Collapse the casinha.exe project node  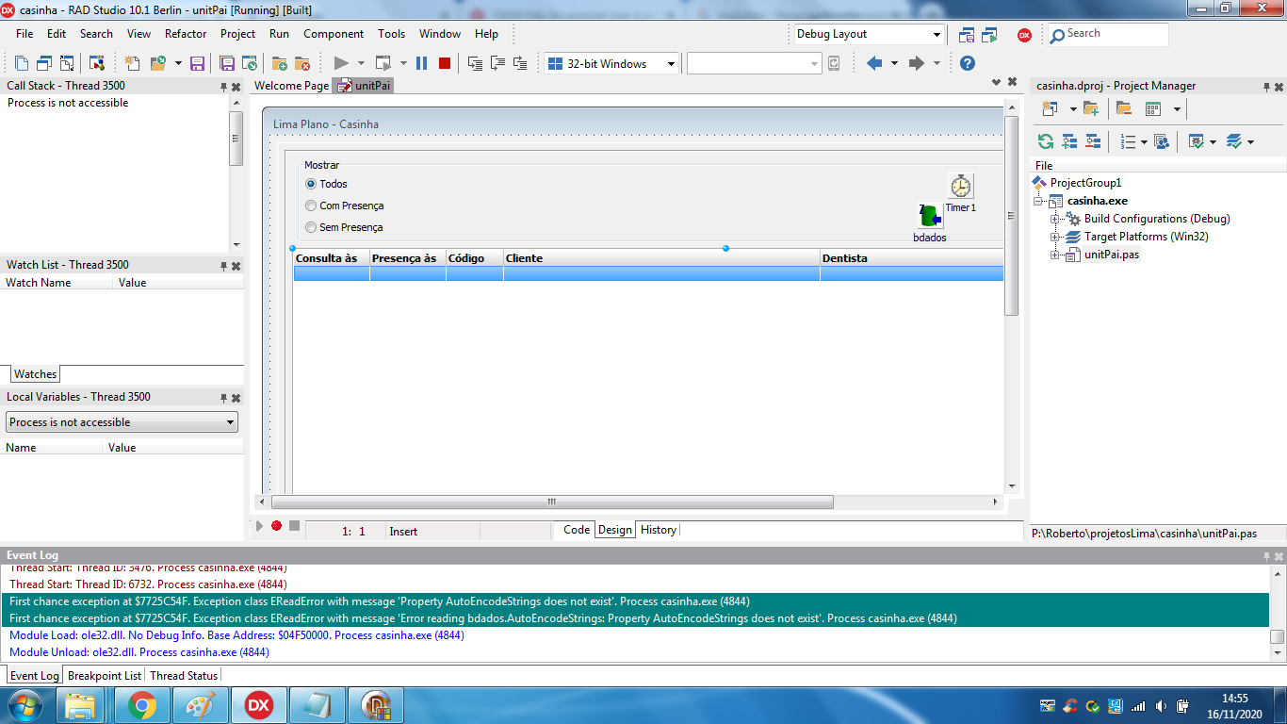[1038, 201]
